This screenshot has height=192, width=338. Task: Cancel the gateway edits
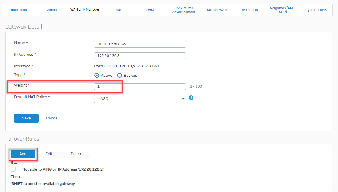pyautogui.click(x=52, y=118)
